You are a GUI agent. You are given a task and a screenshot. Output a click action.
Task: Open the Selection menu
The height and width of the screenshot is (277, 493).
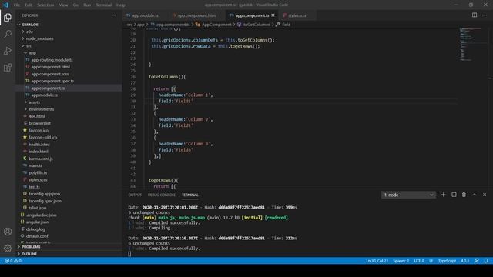click(x=45, y=5)
